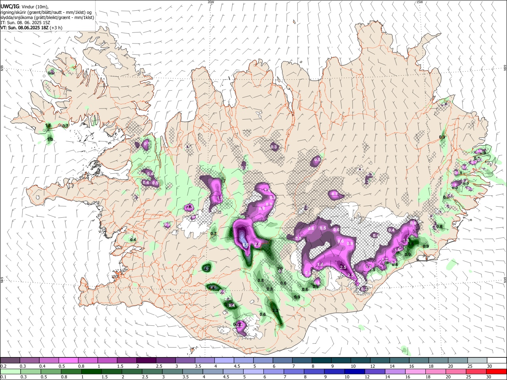Select the 'slydda/snjókoma' legend description line
The height and width of the screenshot is (380, 507).
tap(47, 17)
